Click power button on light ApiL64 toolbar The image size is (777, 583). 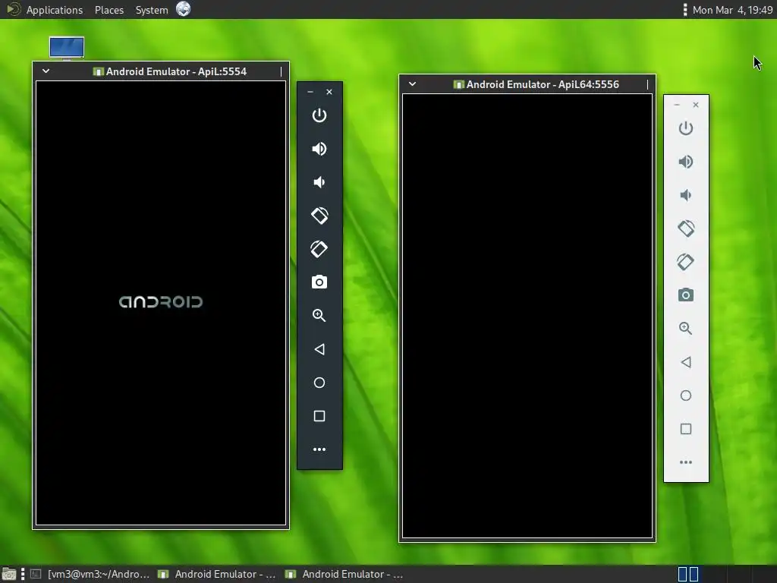686,128
